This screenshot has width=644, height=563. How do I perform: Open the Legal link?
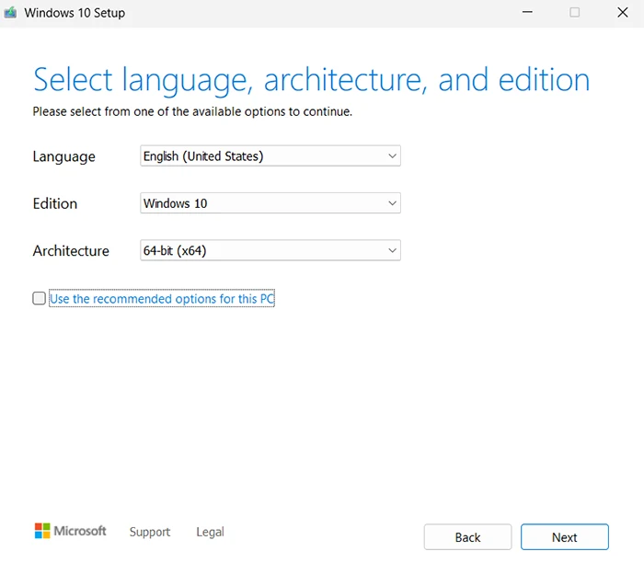click(210, 532)
